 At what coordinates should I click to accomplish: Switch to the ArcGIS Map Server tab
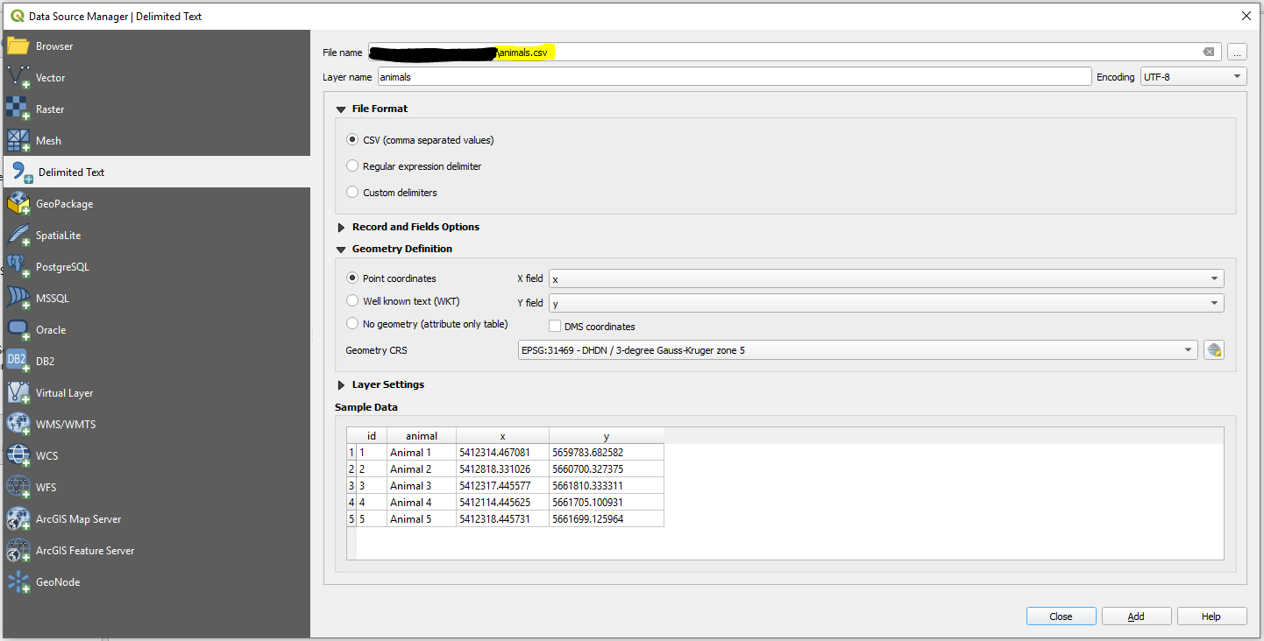coord(157,519)
